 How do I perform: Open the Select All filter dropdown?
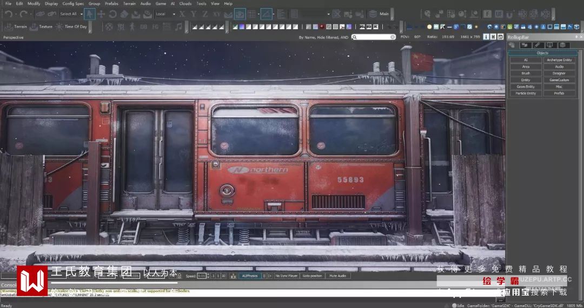click(71, 14)
